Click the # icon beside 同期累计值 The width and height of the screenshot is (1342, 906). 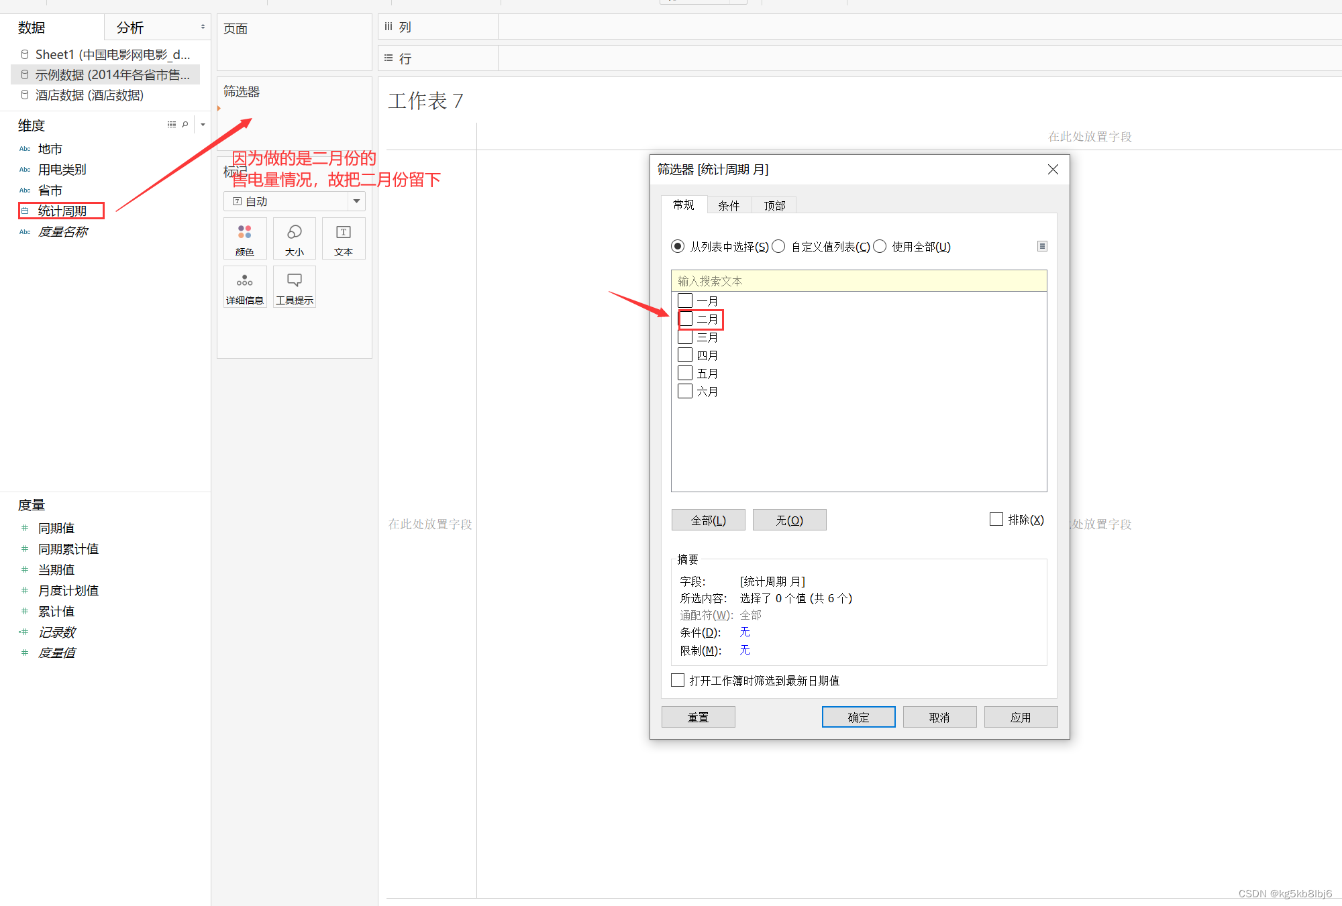tap(25, 549)
